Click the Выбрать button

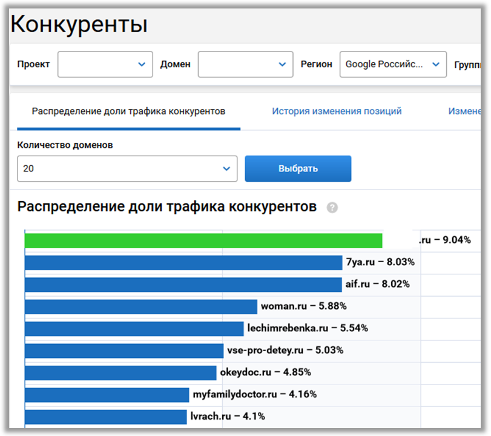click(x=298, y=168)
